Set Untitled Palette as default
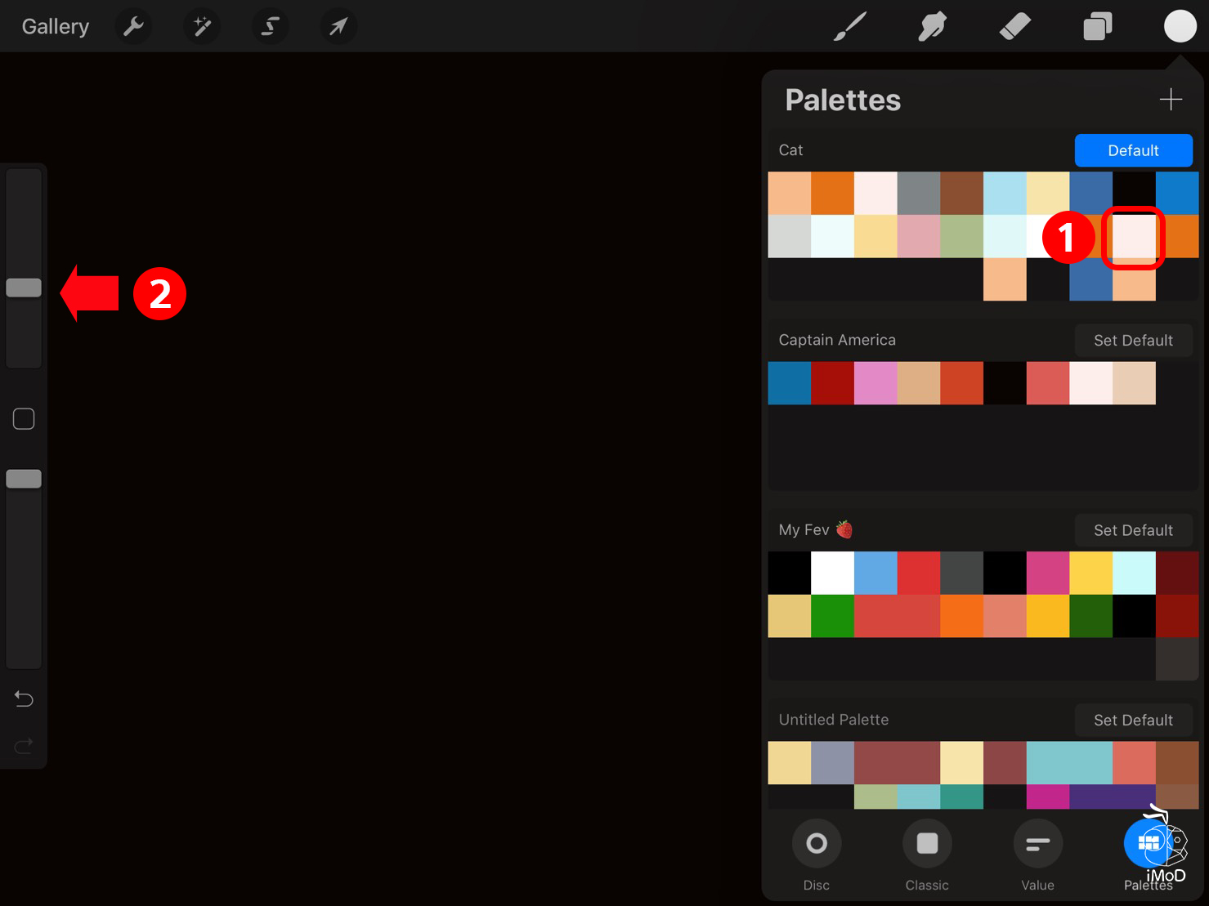 pos(1133,720)
